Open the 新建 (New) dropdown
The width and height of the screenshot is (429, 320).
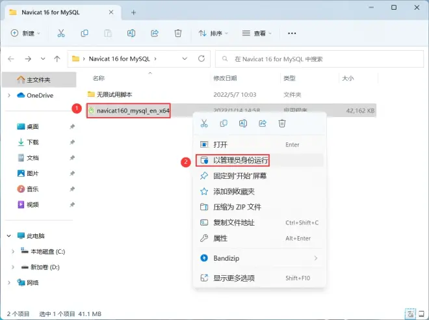(25, 33)
